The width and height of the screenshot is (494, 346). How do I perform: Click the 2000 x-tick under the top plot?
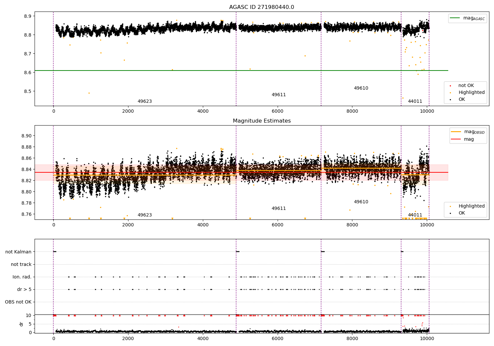pyautogui.click(x=128, y=111)
